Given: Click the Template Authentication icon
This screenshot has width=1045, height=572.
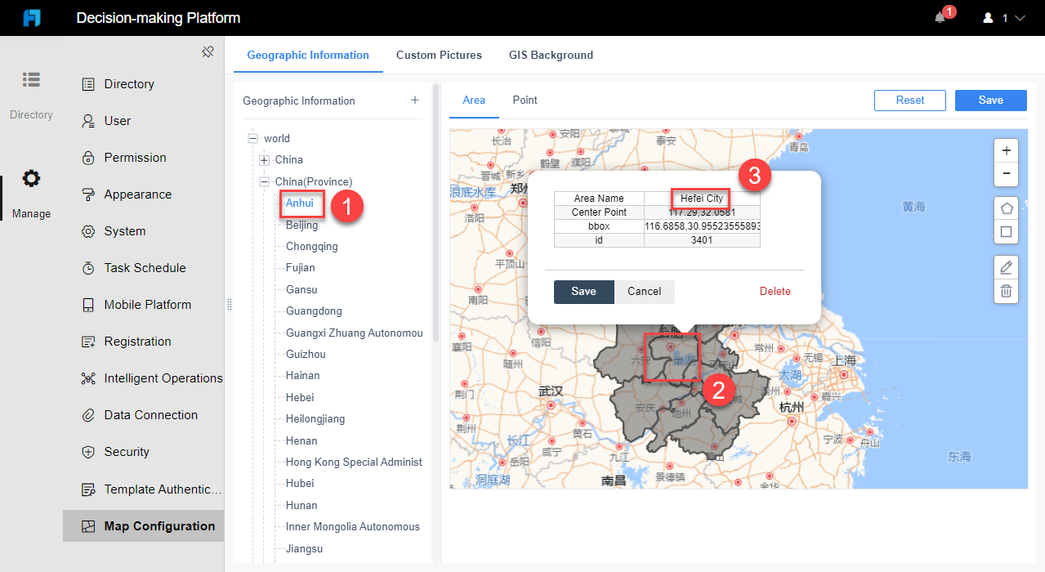Looking at the screenshot, I should [x=88, y=489].
